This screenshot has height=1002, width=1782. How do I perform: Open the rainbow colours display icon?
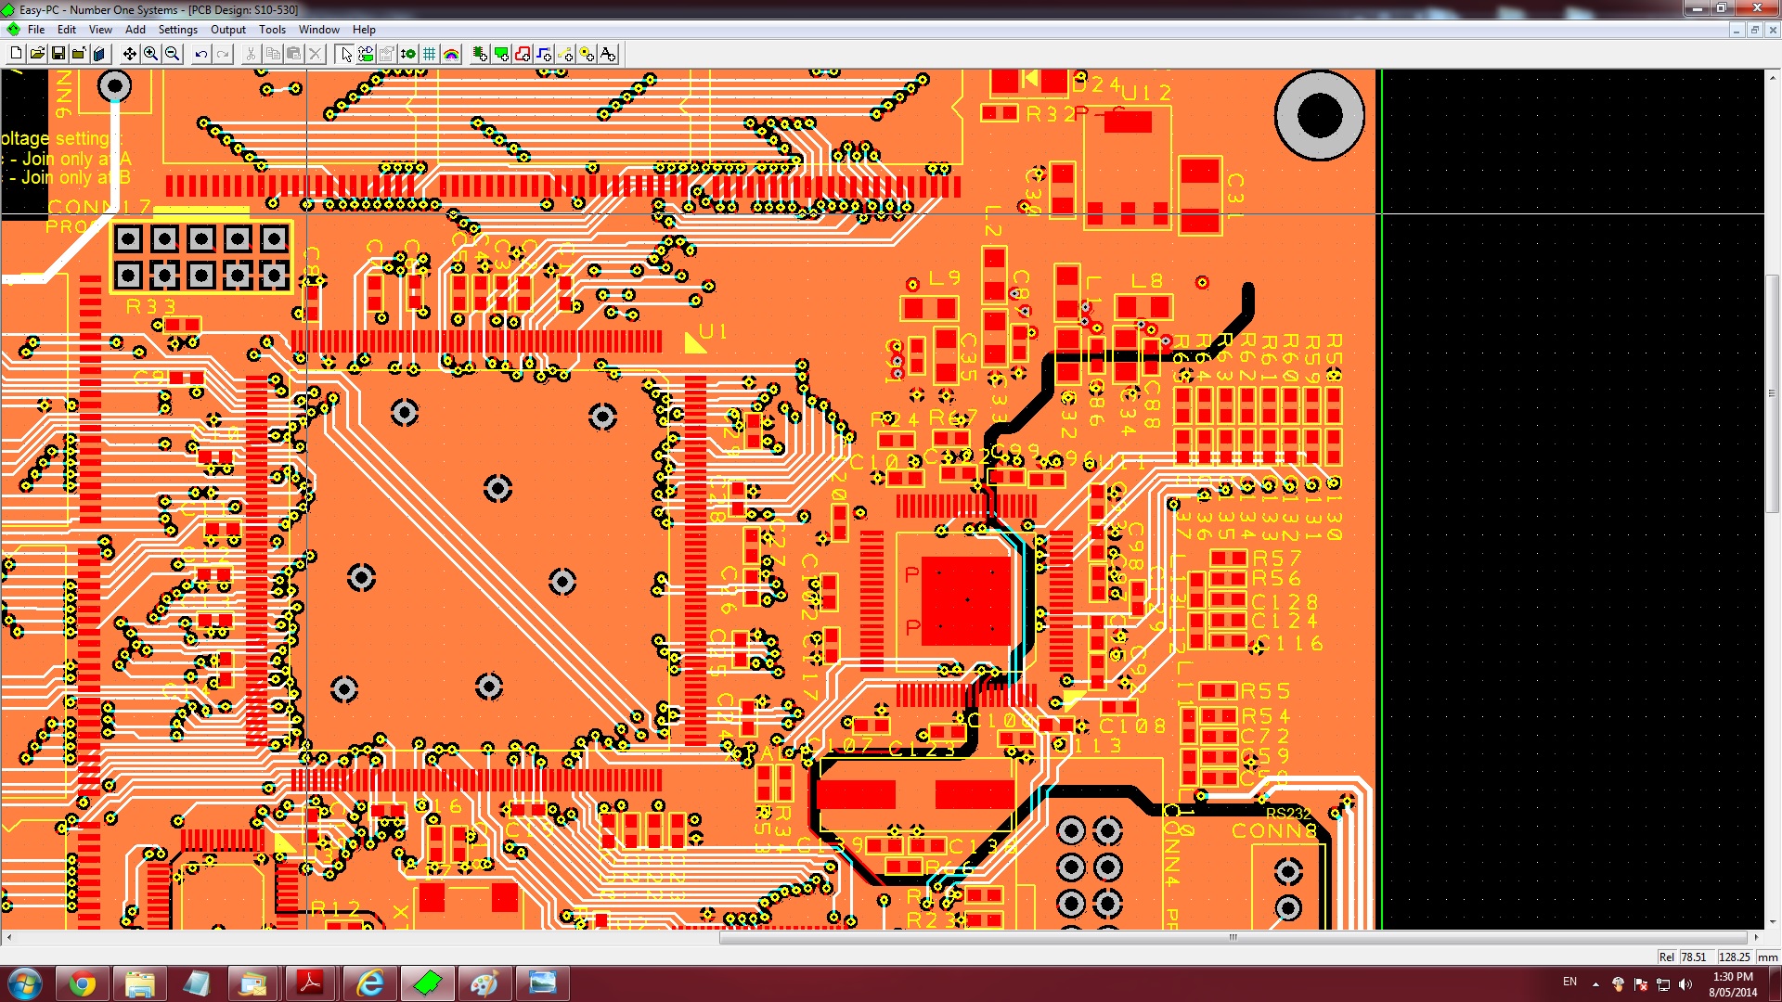coord(451,54)
